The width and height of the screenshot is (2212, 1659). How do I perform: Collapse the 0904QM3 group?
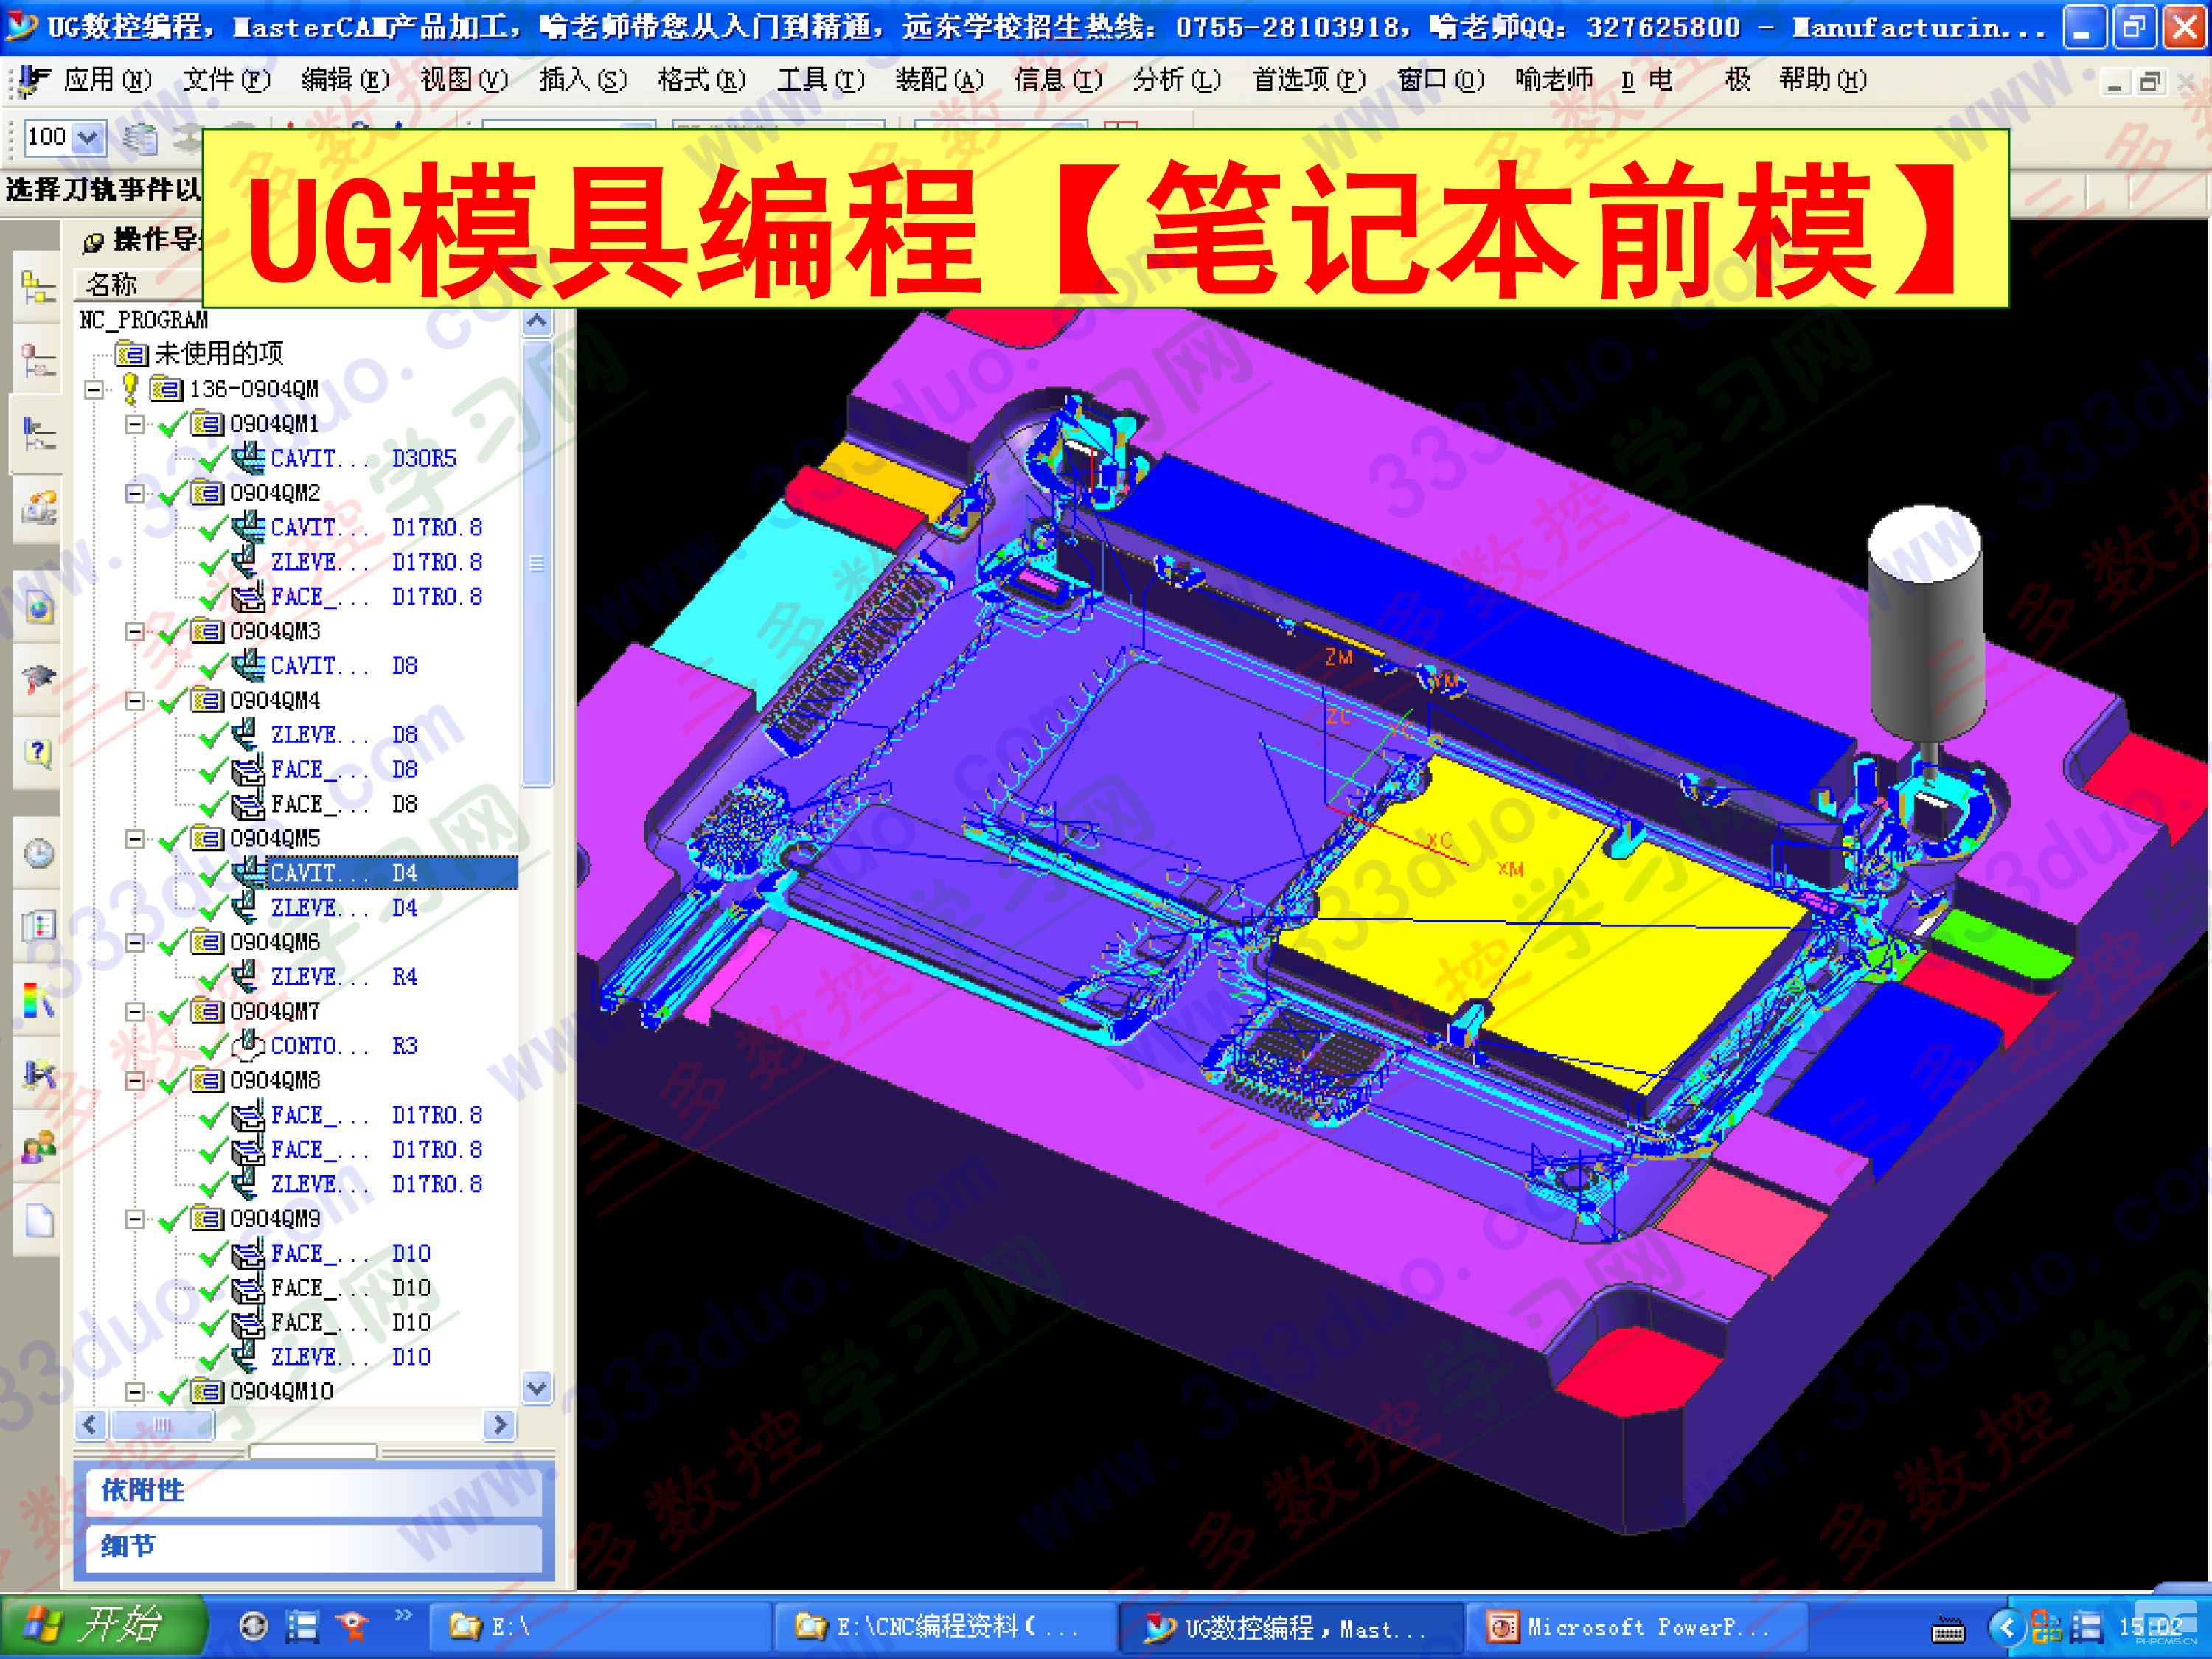(134, 631)
